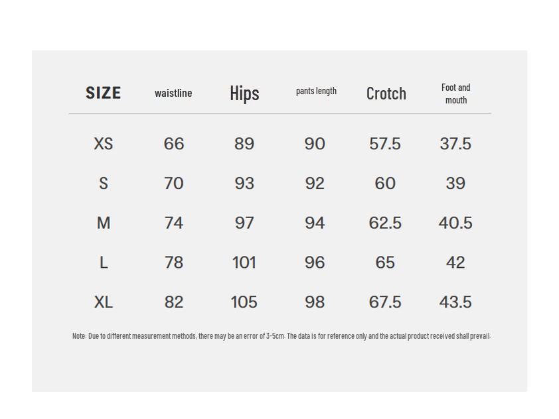
Task: Click the XS size row label
Action: 104,144
